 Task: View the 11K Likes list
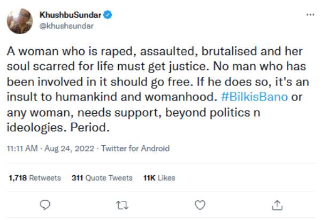click(x=159, y=178)
